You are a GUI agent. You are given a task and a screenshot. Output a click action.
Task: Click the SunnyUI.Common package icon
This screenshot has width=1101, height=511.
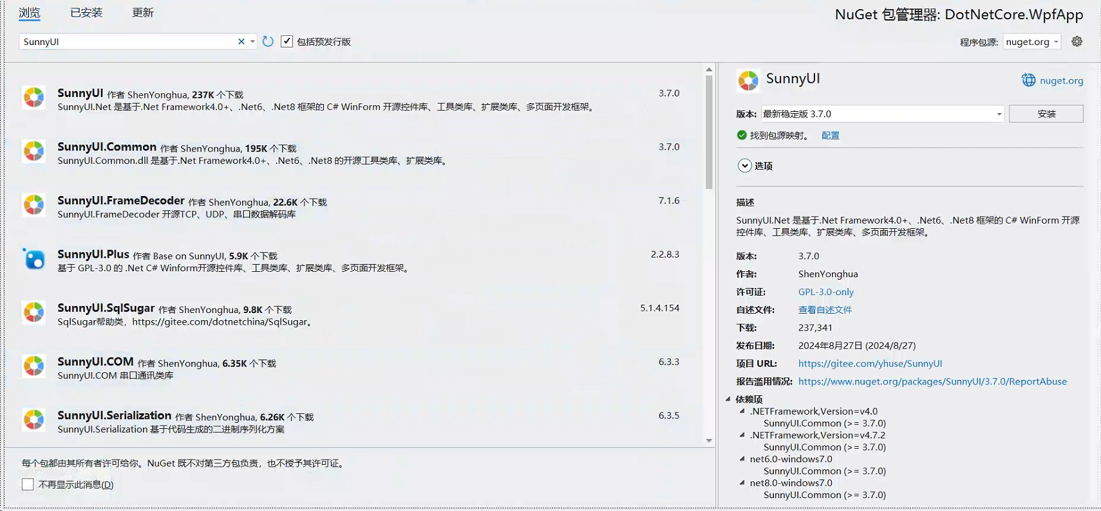pos(33,151)
